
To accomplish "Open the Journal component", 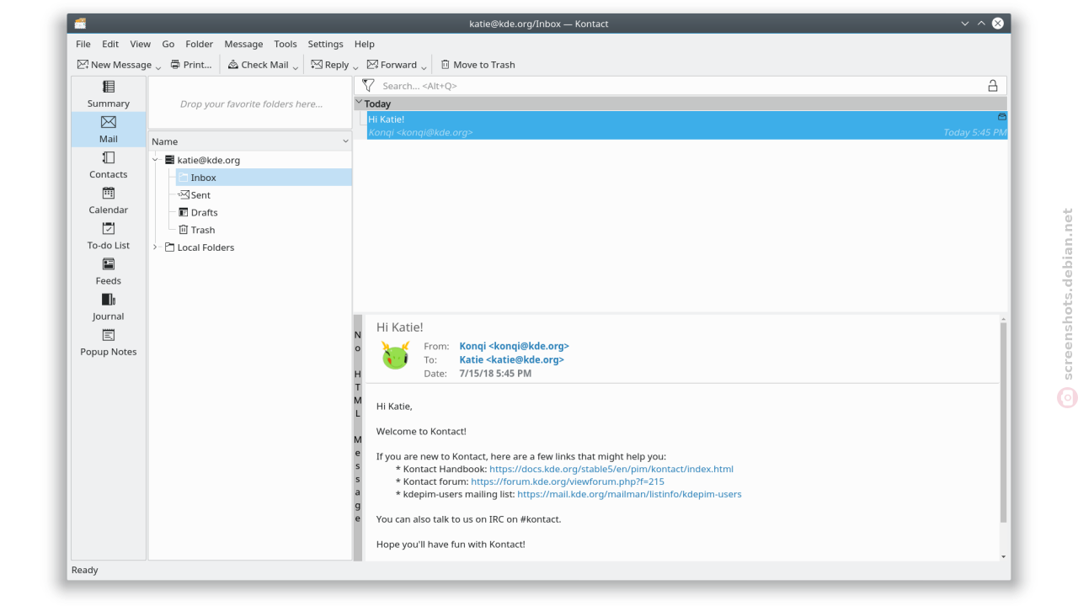I will [108, 306].
